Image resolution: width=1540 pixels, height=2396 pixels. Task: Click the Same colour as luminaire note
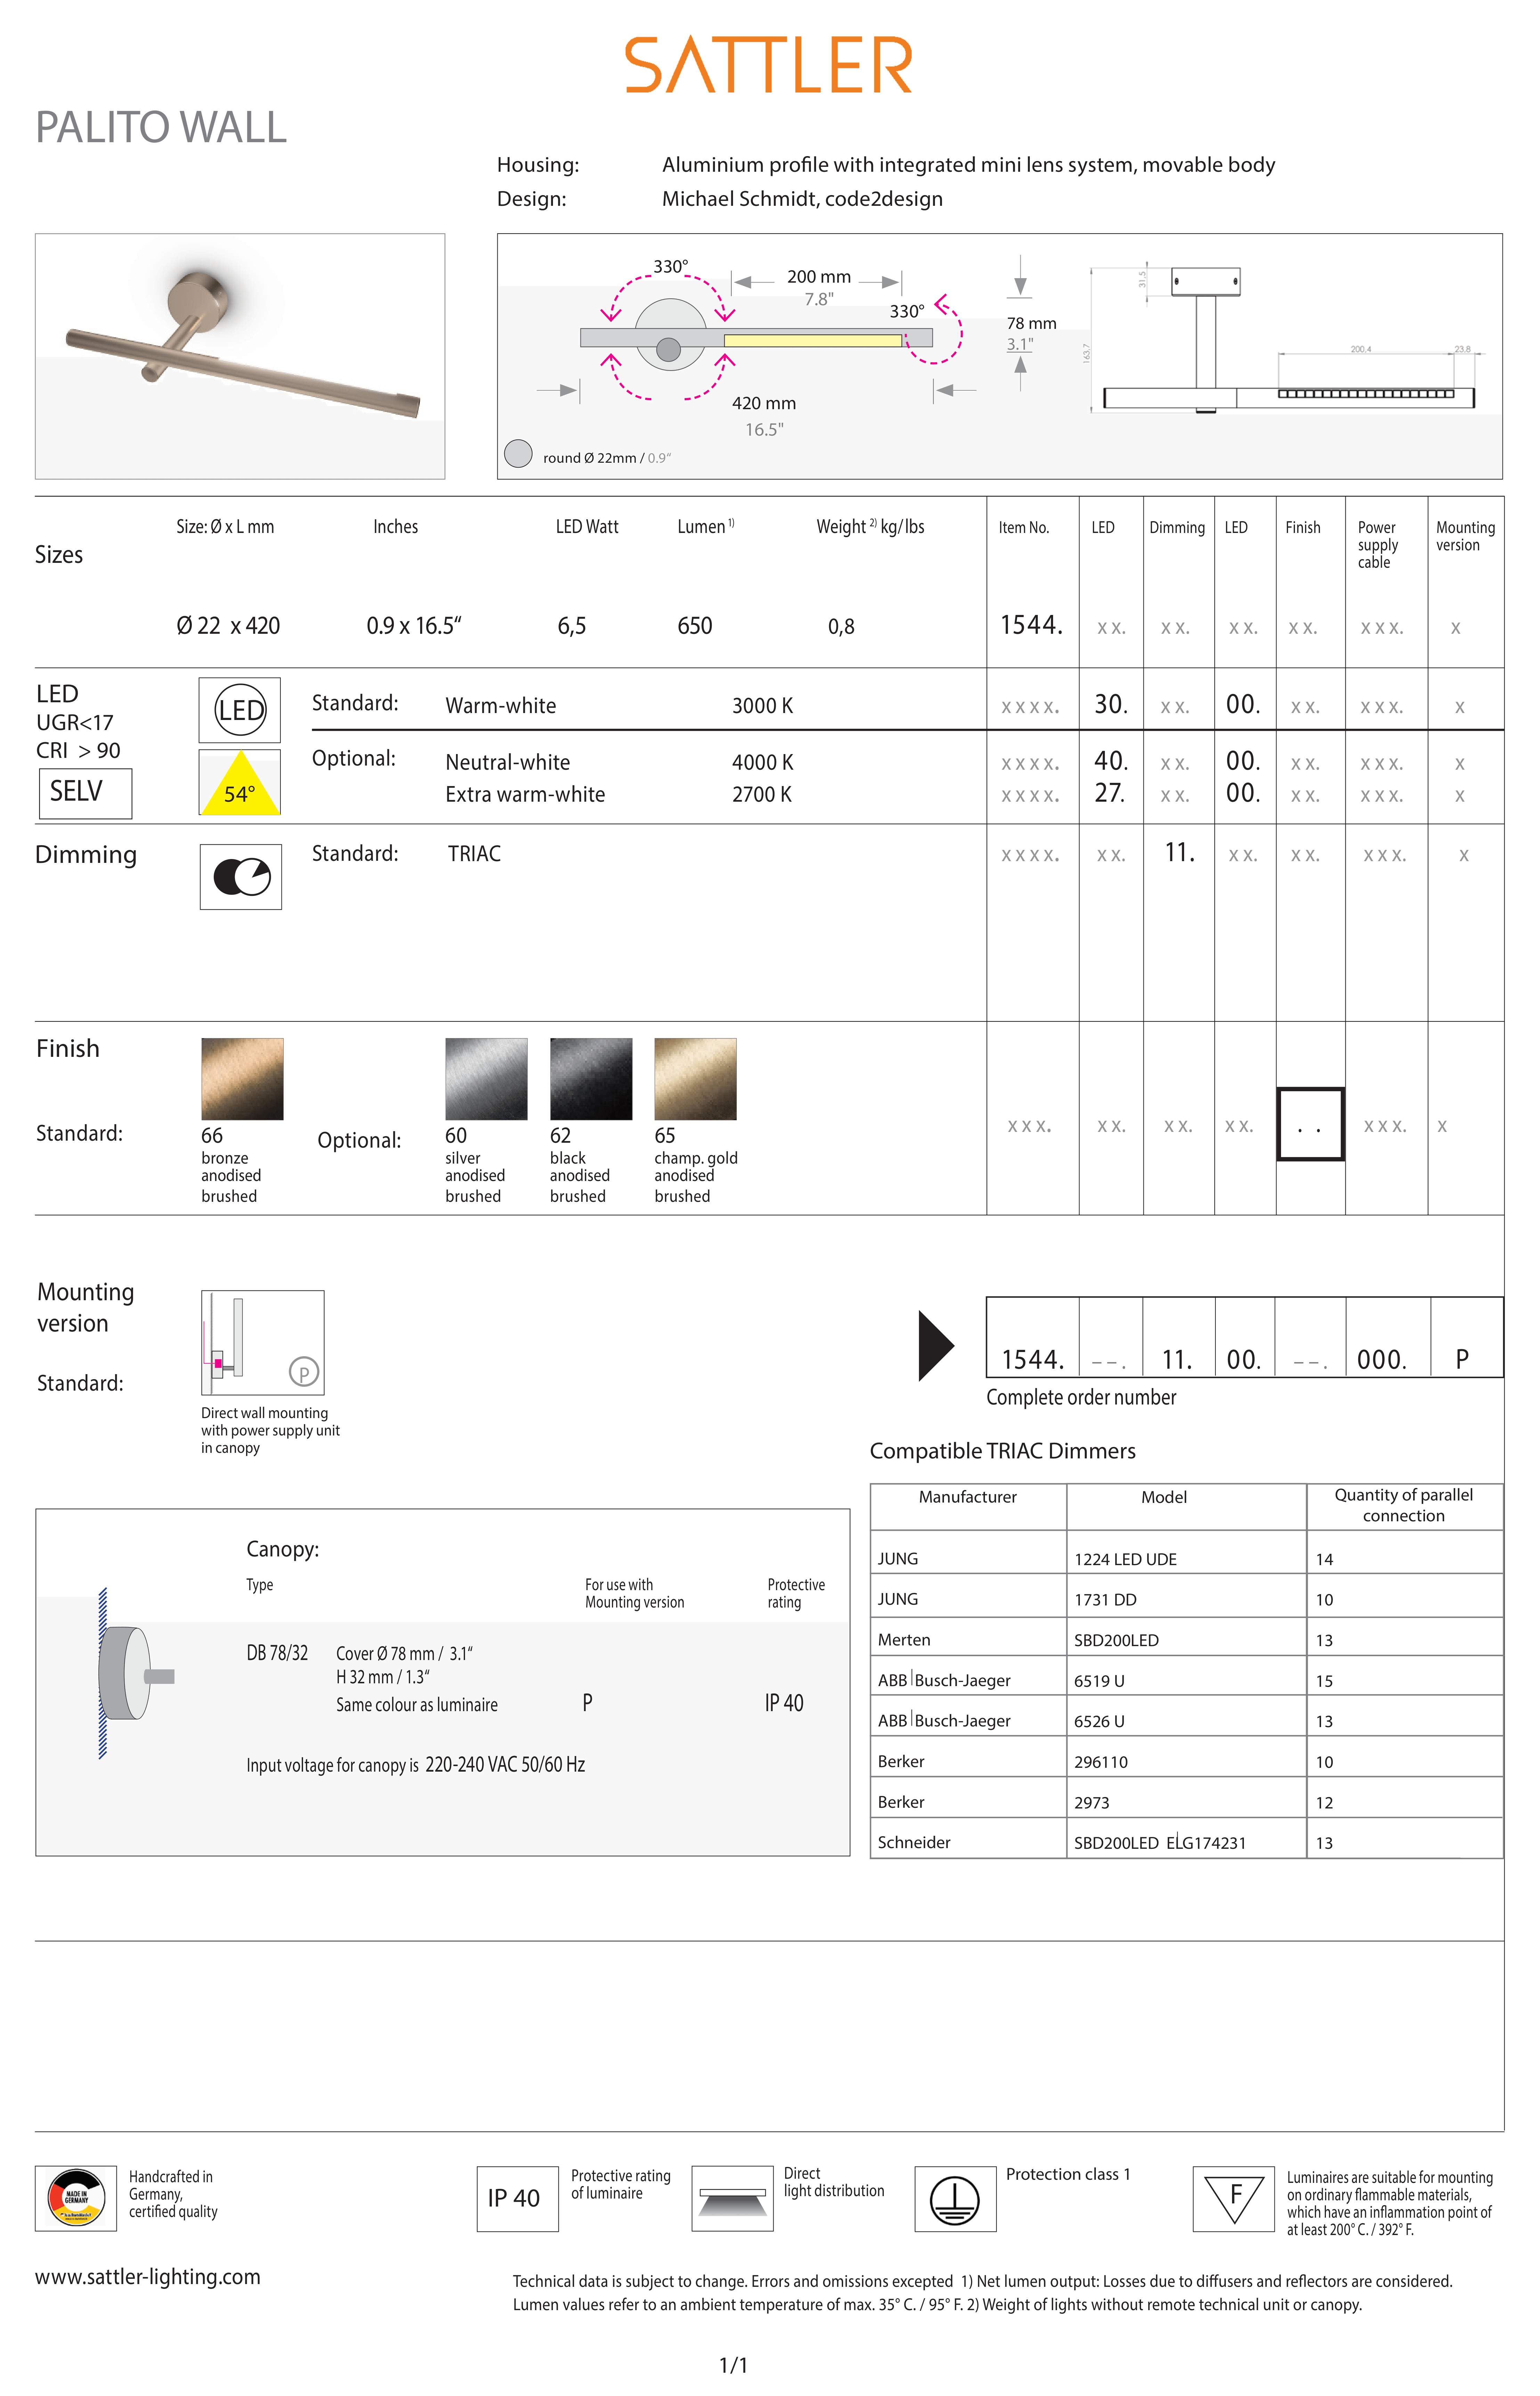(x=417, y=1705)
